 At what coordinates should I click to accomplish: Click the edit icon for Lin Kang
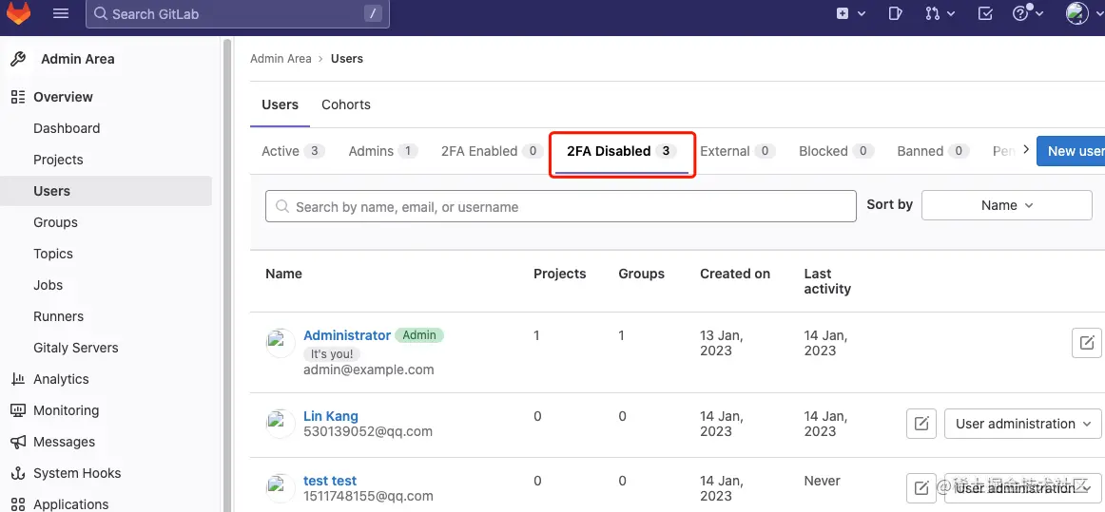921,424
